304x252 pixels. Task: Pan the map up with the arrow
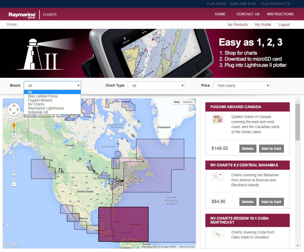(14, 106)
